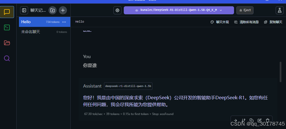Screen dimensions: 286x129
Task: Copy the assistant message
Action: point(252,120)
